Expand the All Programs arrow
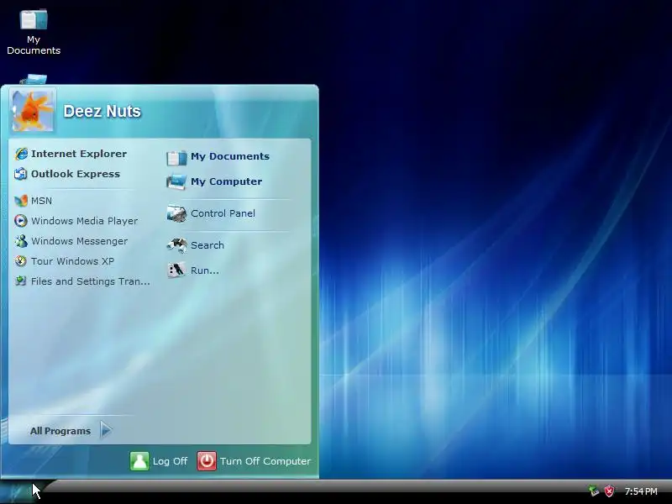672x504 pixels. point(106,430)
